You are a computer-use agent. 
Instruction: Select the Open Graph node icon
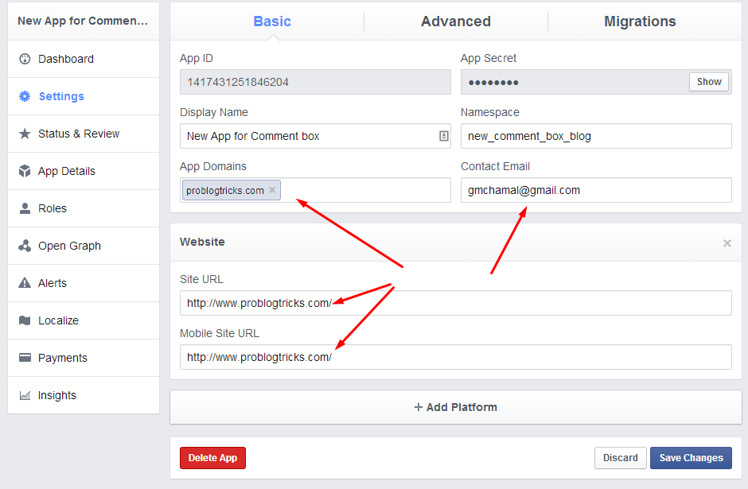click(x=25, y=246)
